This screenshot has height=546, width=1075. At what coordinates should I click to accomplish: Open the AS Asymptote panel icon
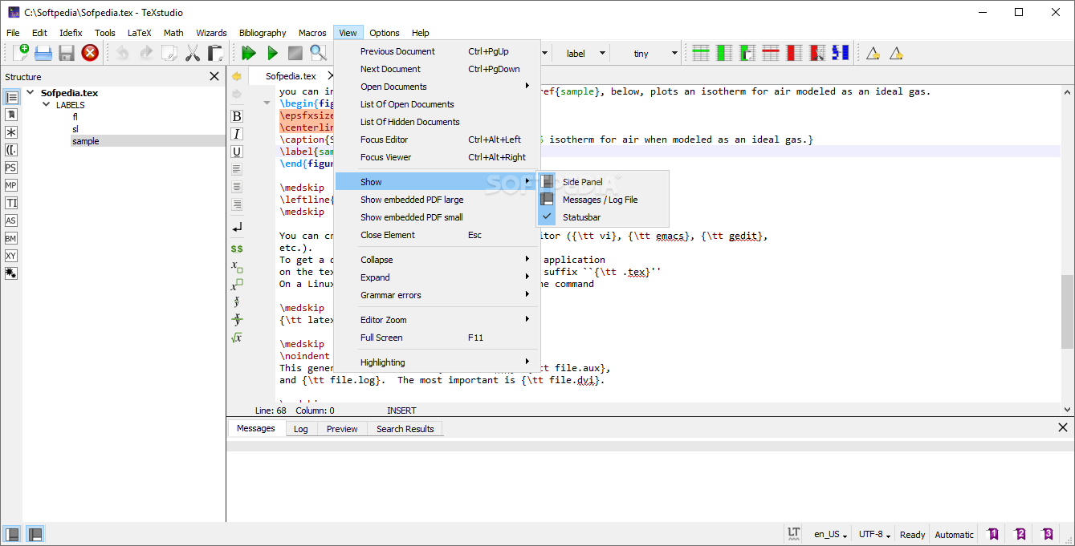point(11,220)
